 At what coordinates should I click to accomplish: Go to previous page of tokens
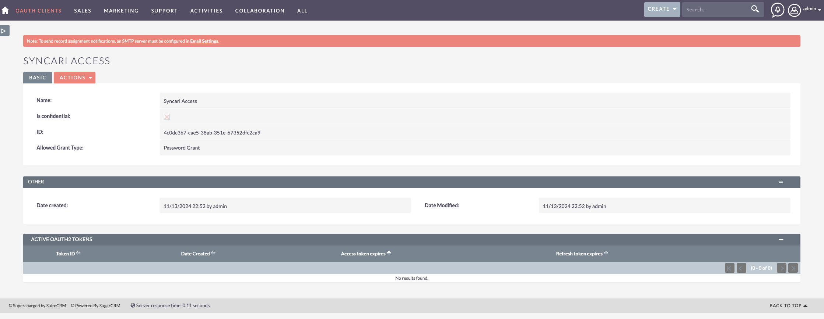coord(741,268)
